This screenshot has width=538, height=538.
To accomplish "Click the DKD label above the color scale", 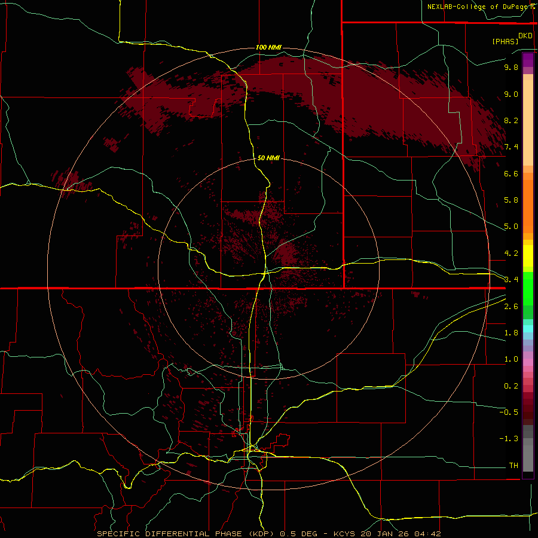I will click(525, 36).
